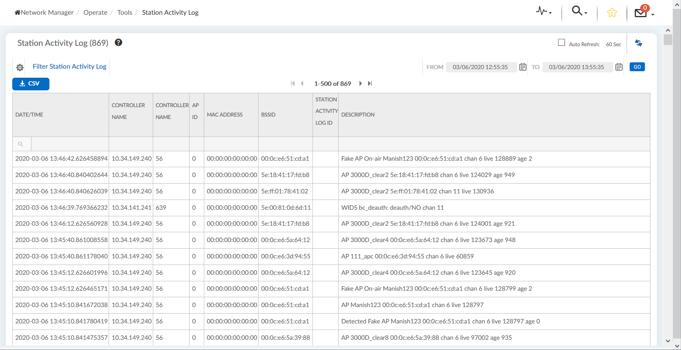Click the MAC Address column filter field
Viewport: 681px width, 350px height.
click(231, 144)
